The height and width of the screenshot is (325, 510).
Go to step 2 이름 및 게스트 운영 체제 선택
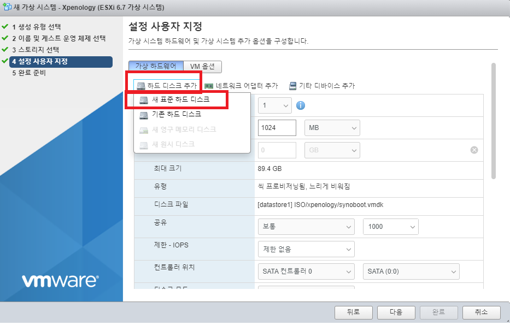click(59, 38)
